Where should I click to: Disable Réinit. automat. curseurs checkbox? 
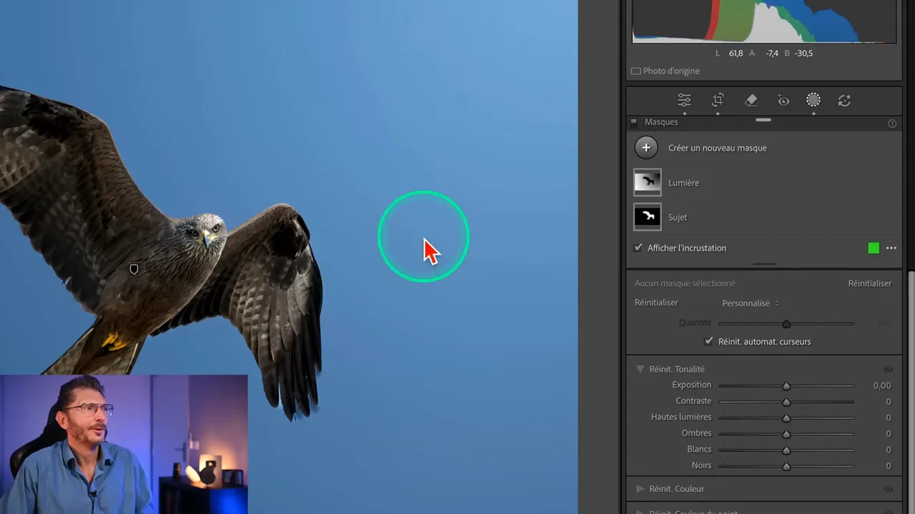point(708,341)
